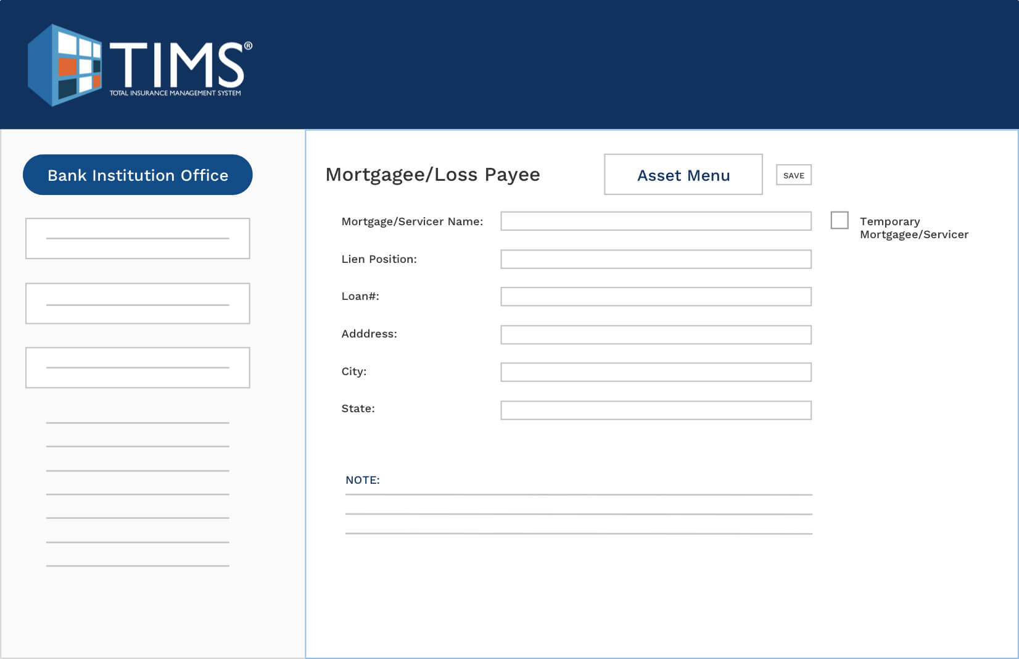This screenshot has width=1019, height=659.
Task: Enable the Temporary Mortgagee/Servicer checkbox
Action: 840,220
